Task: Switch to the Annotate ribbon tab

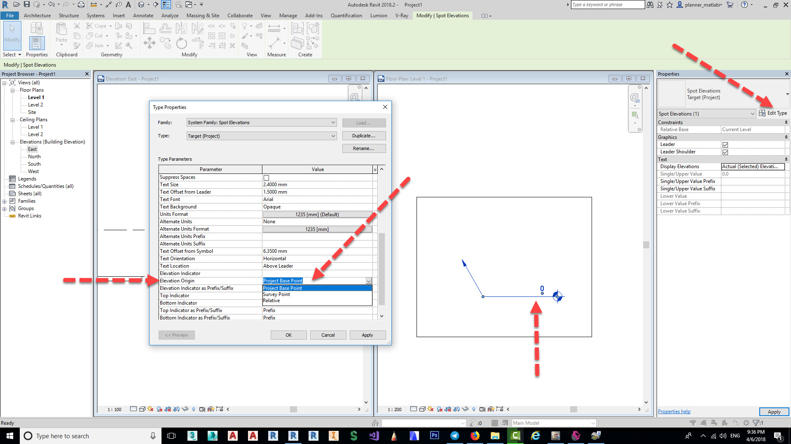Action: click(x=143, y=15)
